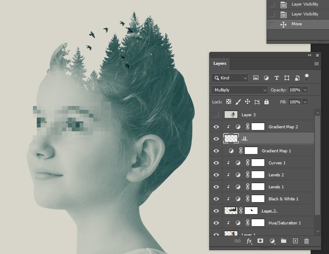Click the Gradient Map 2 adjustment icon
The width and height of the screenshot is (329, 254).
(238, 127)
